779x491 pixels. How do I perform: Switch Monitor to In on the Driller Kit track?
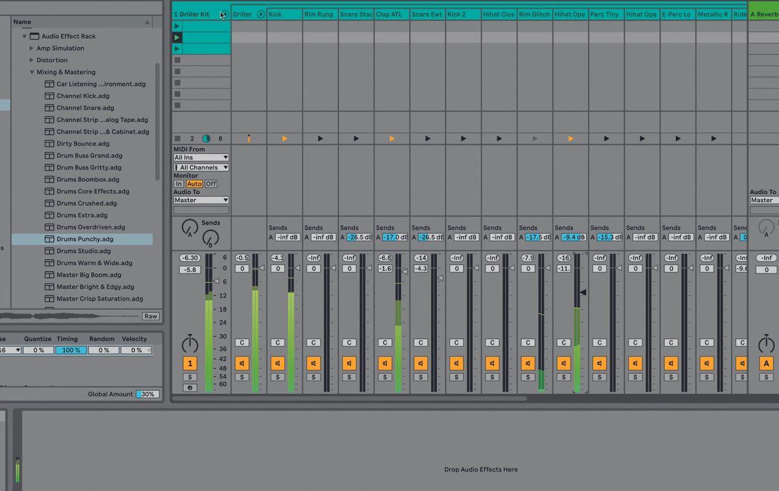click(177, 183)
